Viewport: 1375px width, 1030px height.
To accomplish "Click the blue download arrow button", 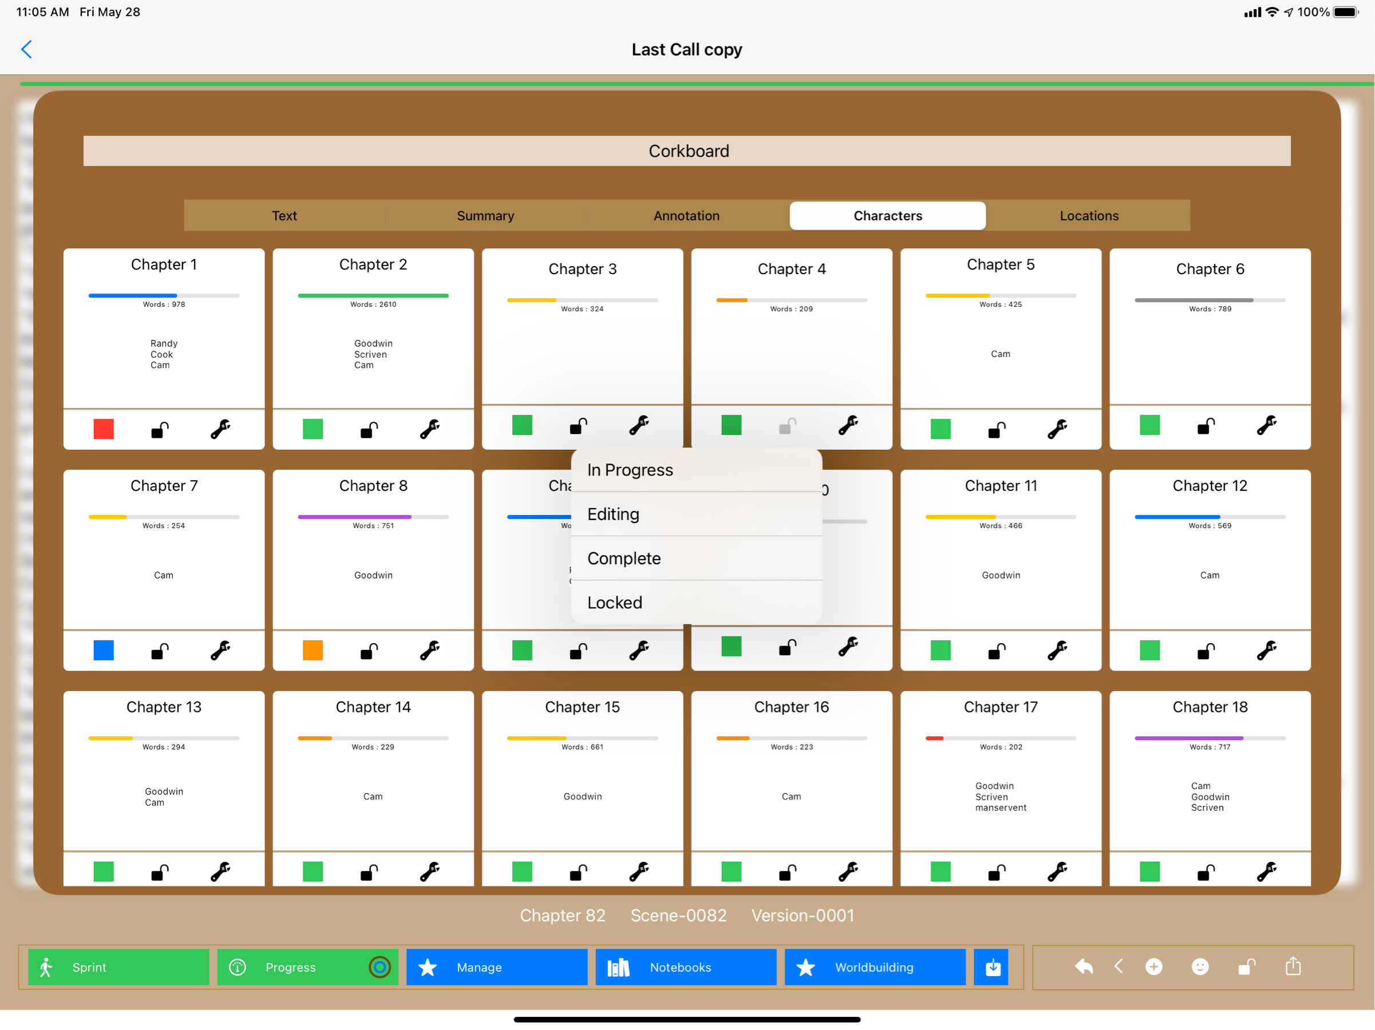I will coord(993,967).
